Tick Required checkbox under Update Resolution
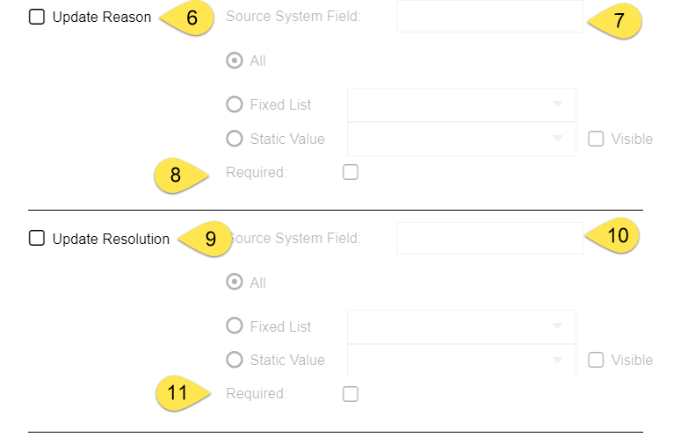The width and height of the screenshot is (681, 437). click(x=351, y=394)
